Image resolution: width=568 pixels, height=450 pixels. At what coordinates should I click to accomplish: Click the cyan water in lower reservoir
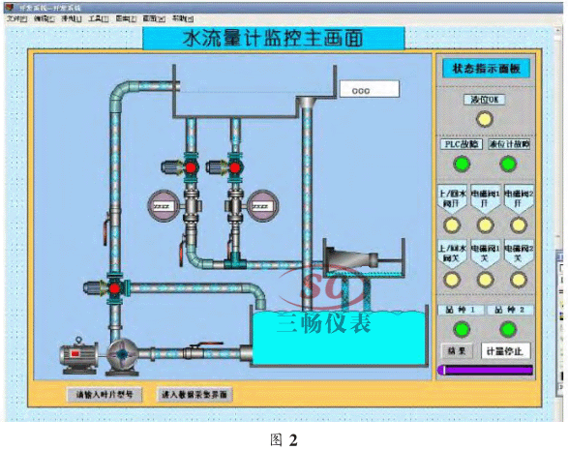(x=339, y=339)
